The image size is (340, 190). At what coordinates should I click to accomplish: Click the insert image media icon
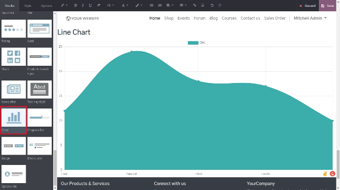point(203,5)
